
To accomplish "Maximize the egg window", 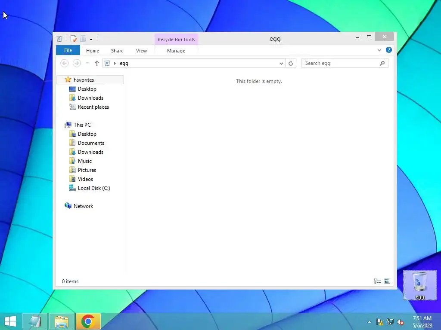I will pos(369,37).
